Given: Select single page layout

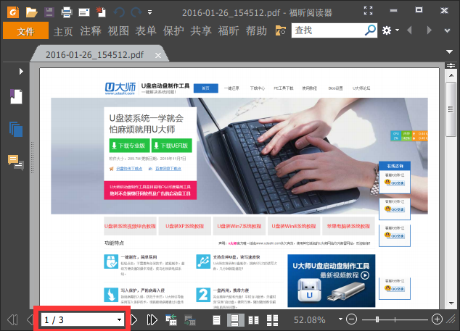Looking at the screenshot, I should click(x=216, y=320).
